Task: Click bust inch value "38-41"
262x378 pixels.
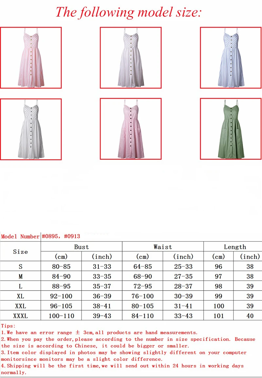Action: tap(102, 306)
